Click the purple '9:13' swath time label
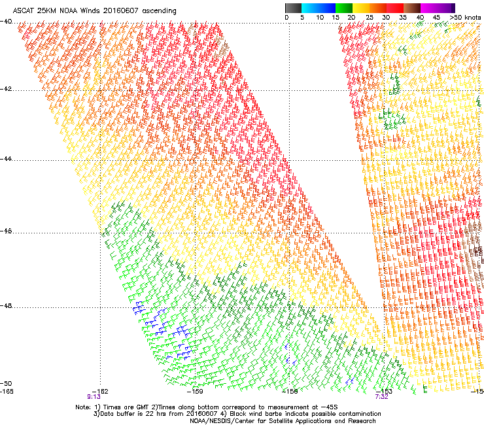484x425 pixels. click(x=94, y=397)
